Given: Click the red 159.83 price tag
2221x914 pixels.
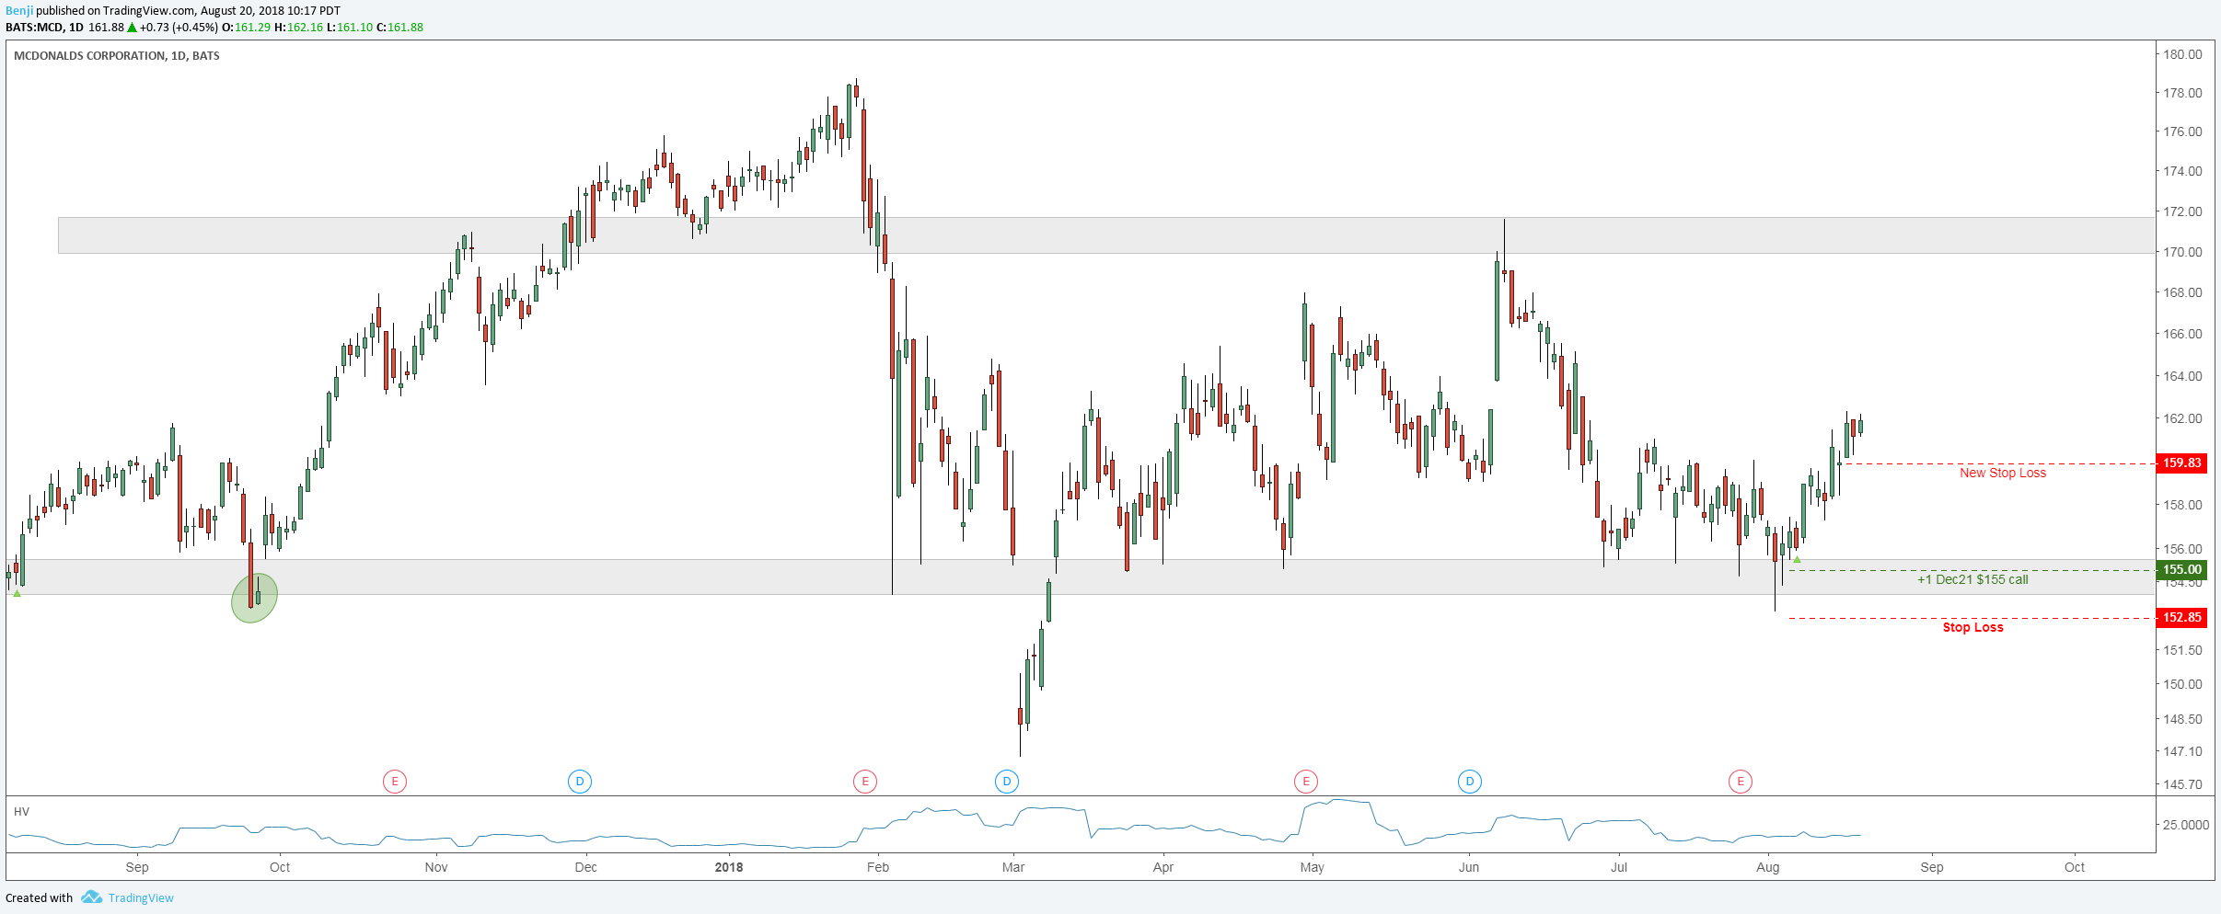Looking at the screenshot, I should coord(2181,463).
